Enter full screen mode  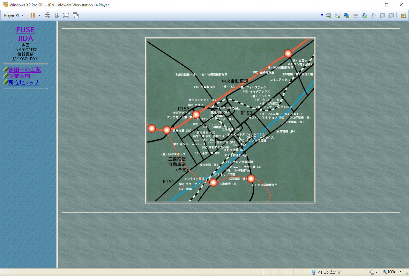(66, 15)
